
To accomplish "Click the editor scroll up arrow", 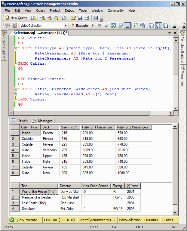I will coord(176,40).
